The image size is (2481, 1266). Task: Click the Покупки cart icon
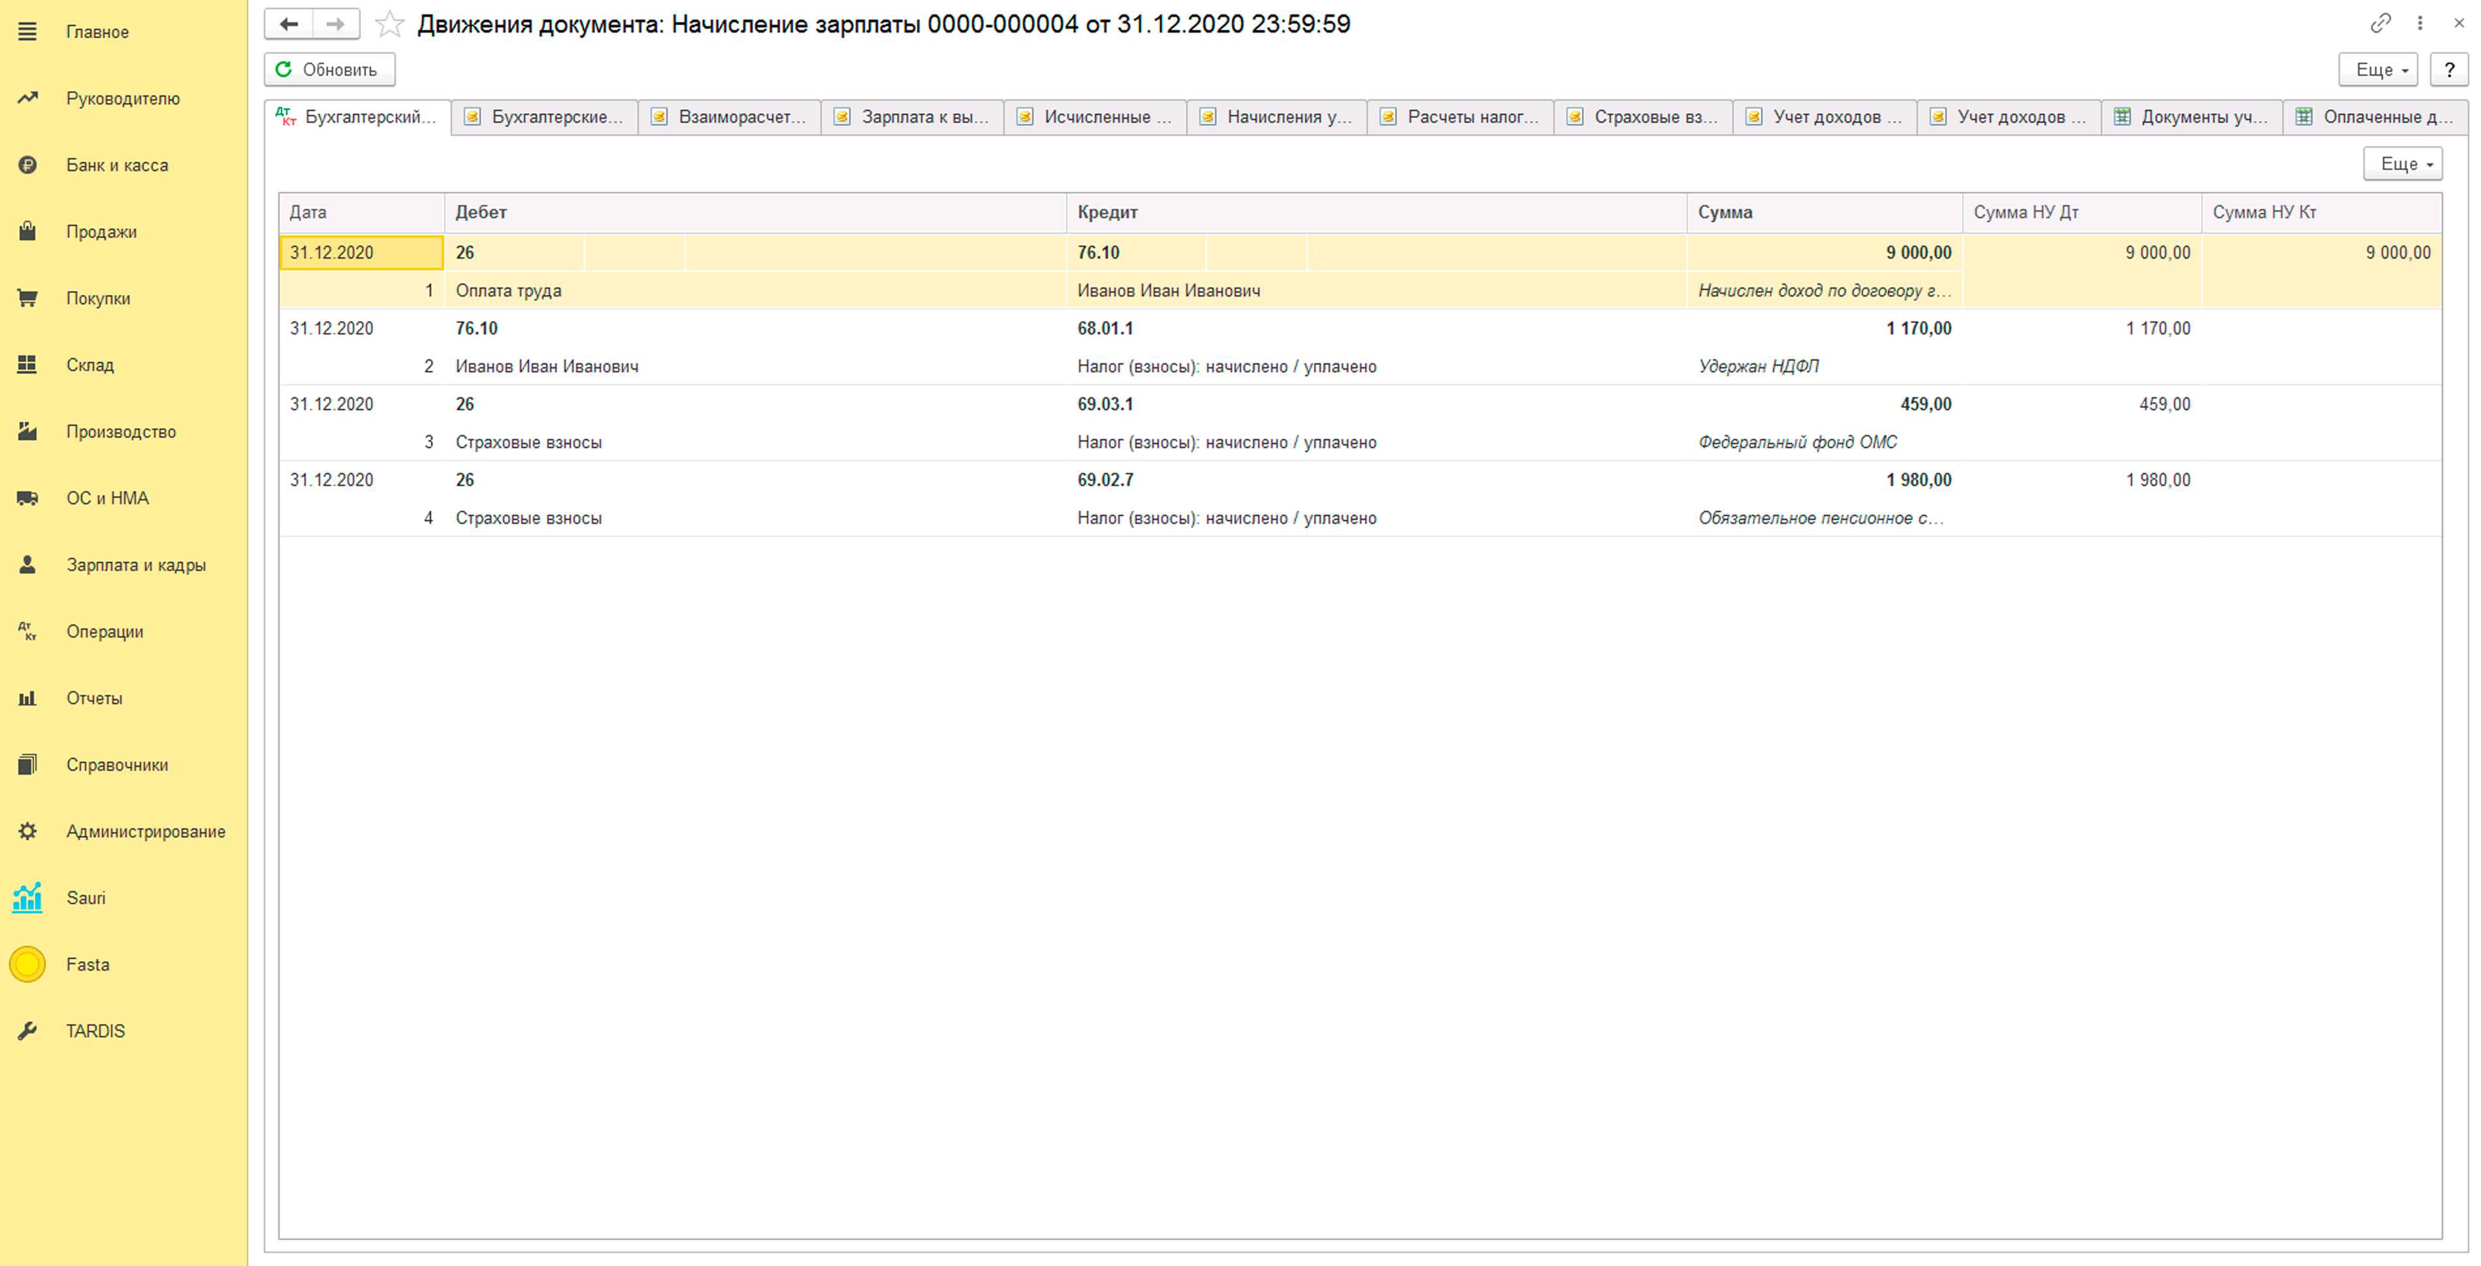[x=27, y=298]
